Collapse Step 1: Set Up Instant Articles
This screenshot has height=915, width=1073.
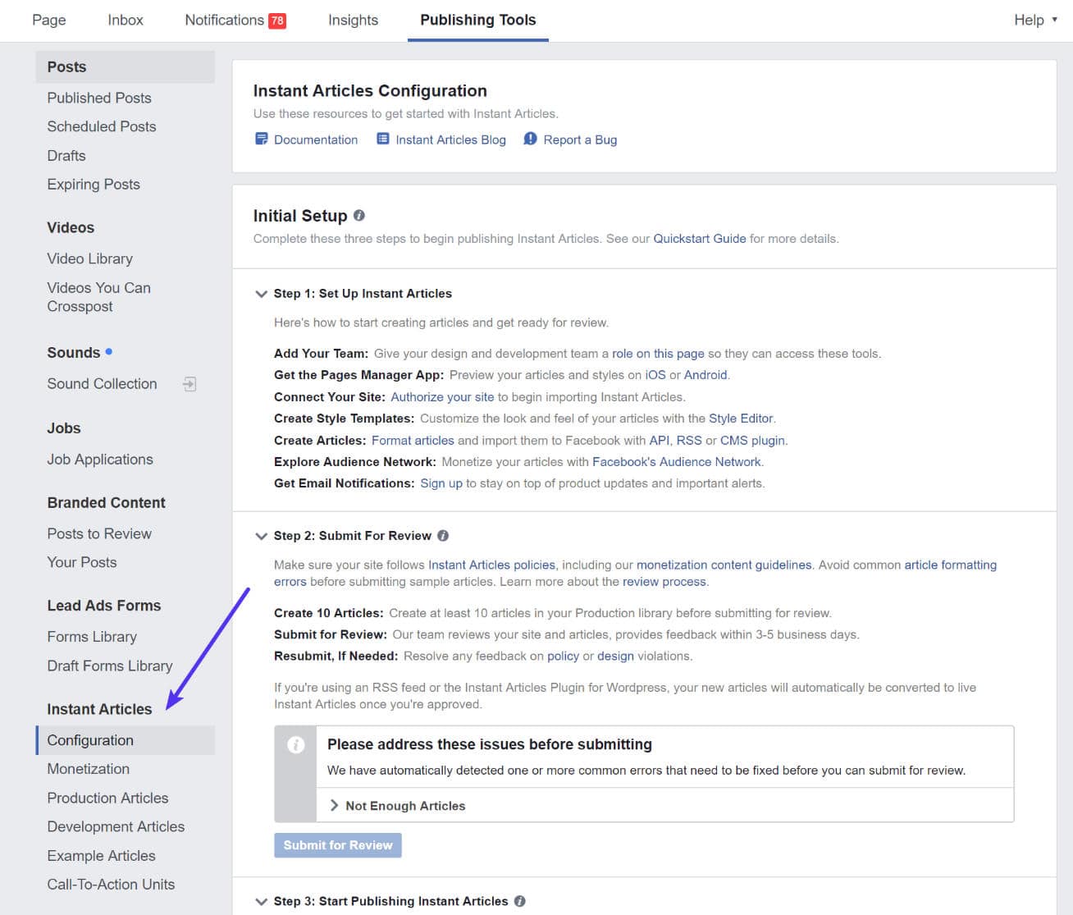click(x=261, y=294)
